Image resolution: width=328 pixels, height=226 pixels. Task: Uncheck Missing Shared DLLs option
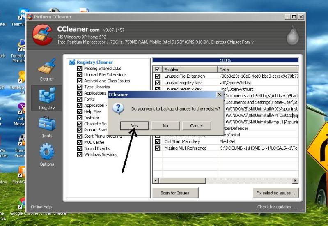point(80,69)
